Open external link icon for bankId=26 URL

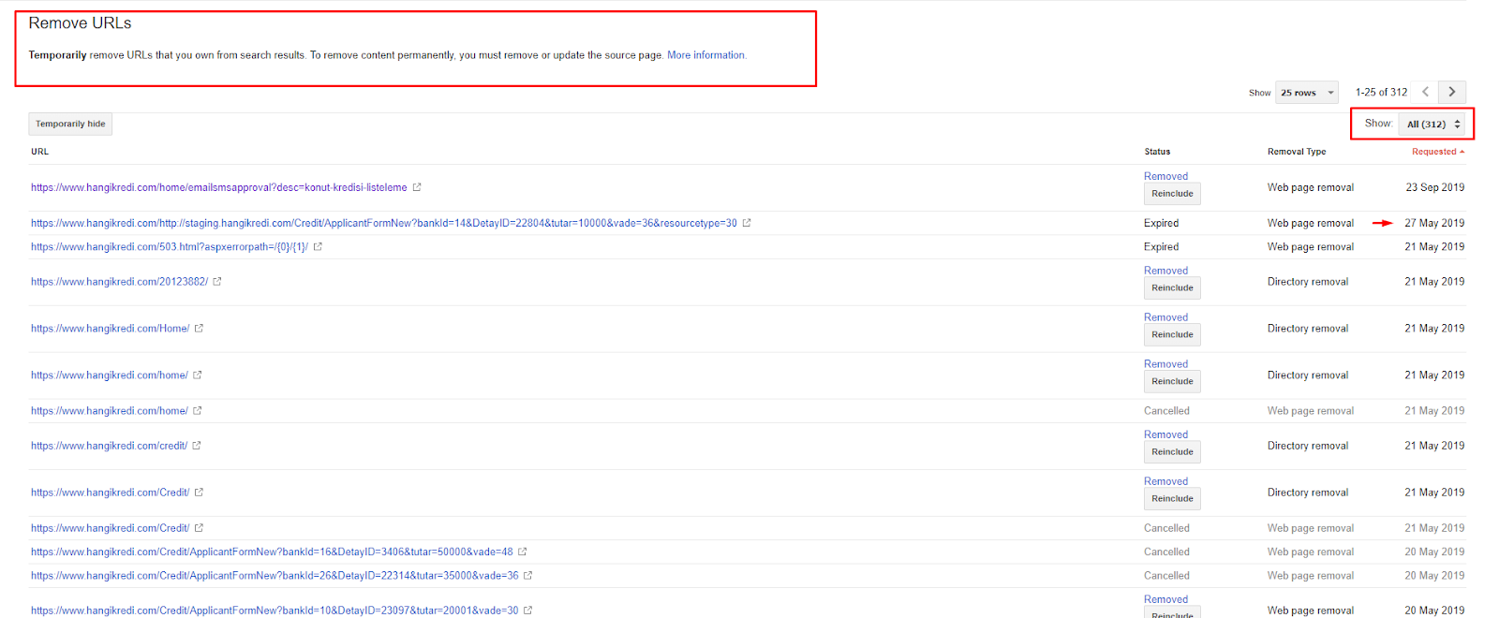tap(528, 576)
